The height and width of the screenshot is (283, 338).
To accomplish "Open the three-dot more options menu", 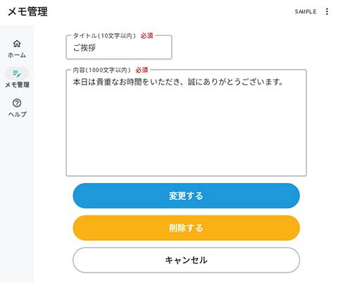I will tap(327, 11).
